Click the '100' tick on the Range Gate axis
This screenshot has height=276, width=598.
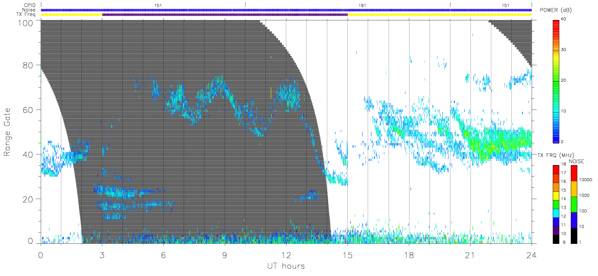pyautogui.click(x=26, y=22)
